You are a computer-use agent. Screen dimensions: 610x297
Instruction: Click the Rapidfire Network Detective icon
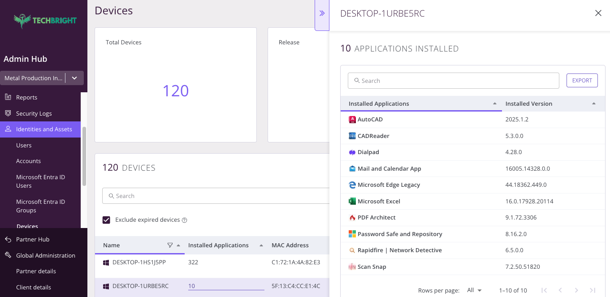352,250
